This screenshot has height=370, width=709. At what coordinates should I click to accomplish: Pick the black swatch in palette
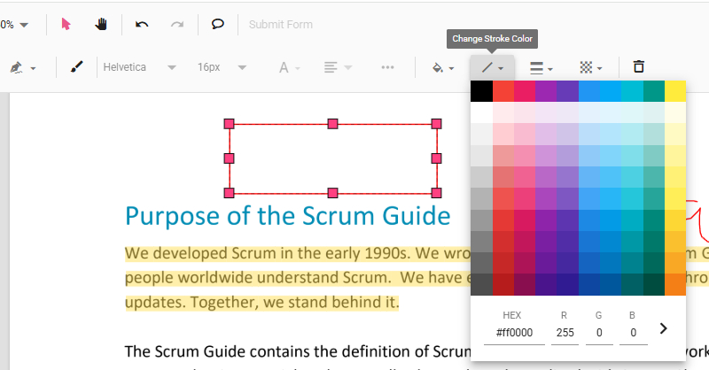[x=481, y=91]
